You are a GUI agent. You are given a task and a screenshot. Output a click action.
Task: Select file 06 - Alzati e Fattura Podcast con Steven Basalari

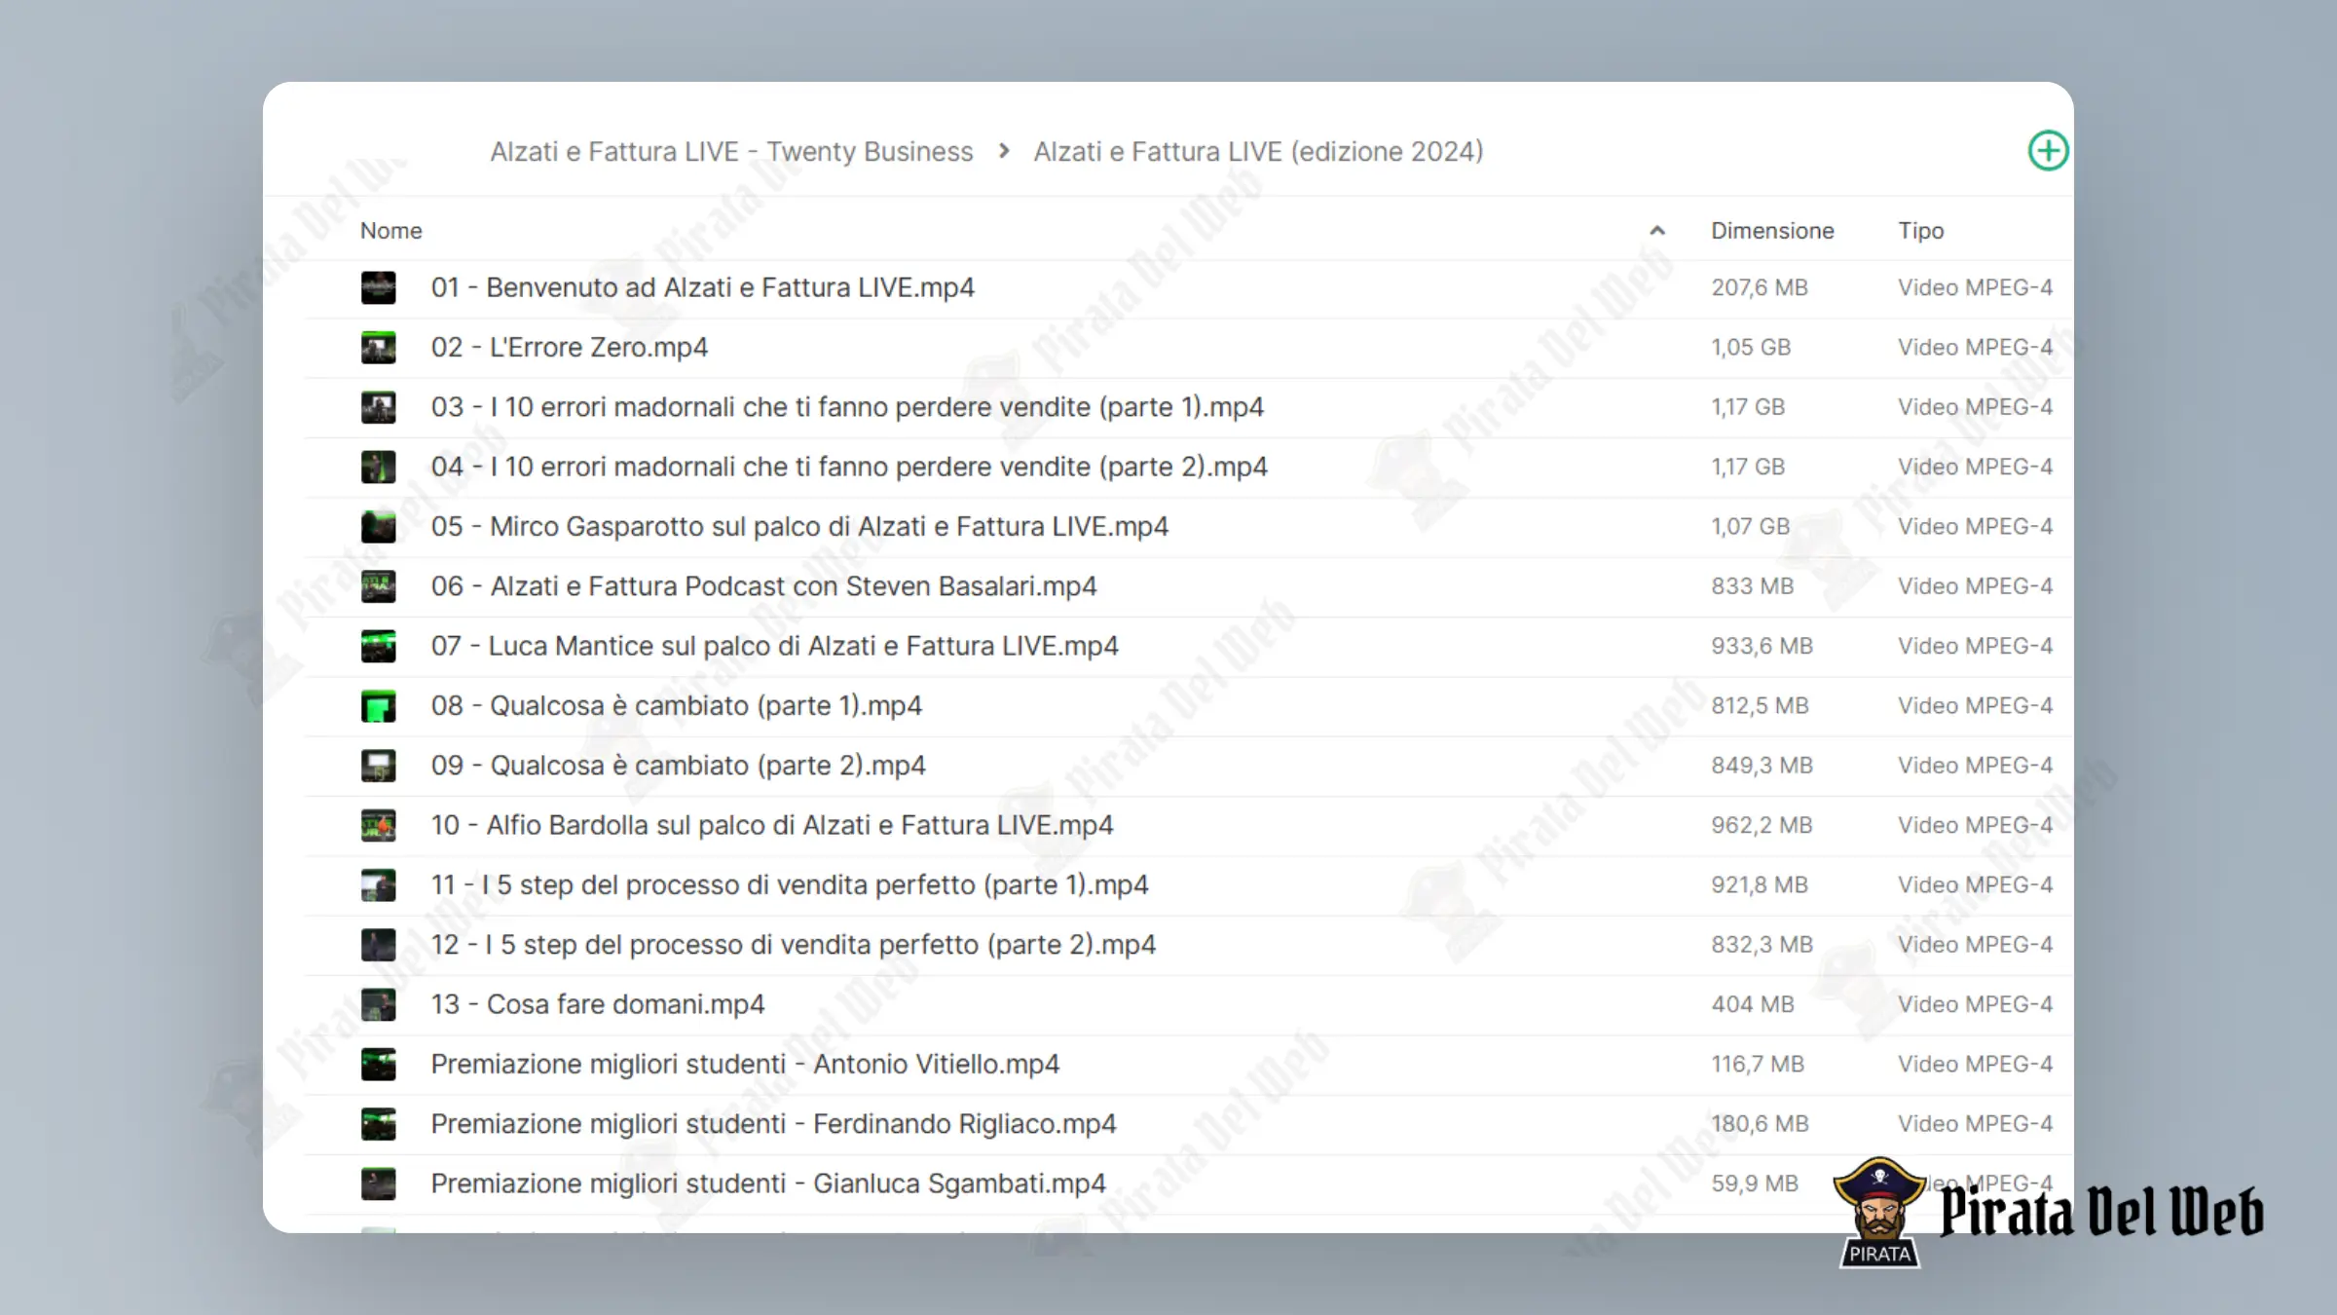point(763,586)
